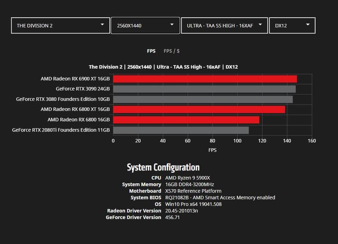The height and width of the screenshot is (244, 338).
Task: Click the RTX 2080Ti Founders Edition gray bar
Action: pos(181,130)
